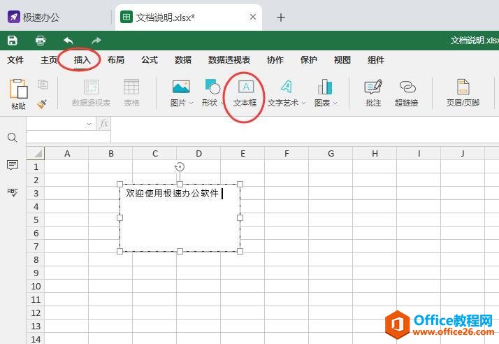This screenshot has width=499, height=344.
Task: Open Header/Footer (页眉/页脚)
Action: (x=463, y=93)
